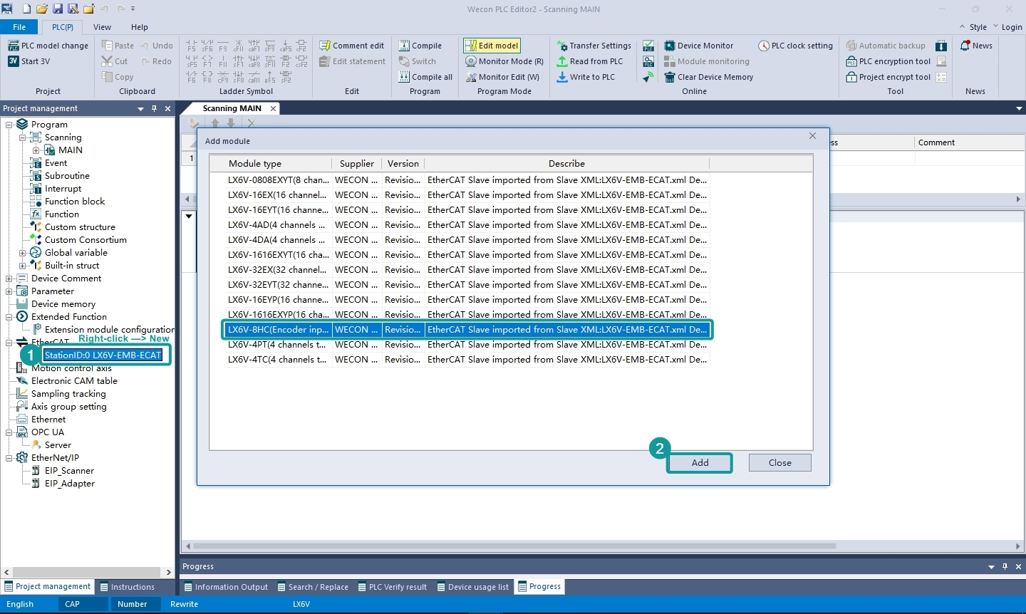The image size is (1026, 614).
Task: Expand the MAIN node
Action: 36,150
